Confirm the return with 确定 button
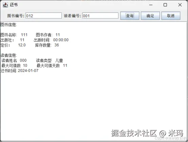The height and width of the screenshot is (142, 188). 150,16
